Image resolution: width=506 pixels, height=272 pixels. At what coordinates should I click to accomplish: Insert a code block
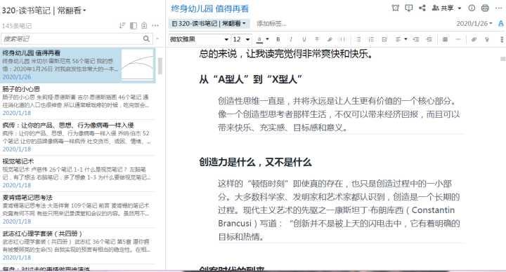(x=342, y=39)
